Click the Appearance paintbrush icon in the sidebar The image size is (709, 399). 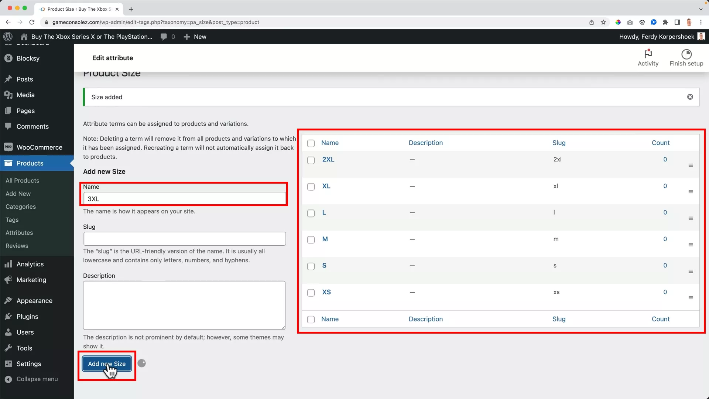point(8,300)
